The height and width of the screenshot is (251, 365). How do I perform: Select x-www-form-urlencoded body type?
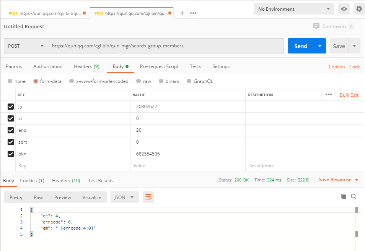point(72,81)
